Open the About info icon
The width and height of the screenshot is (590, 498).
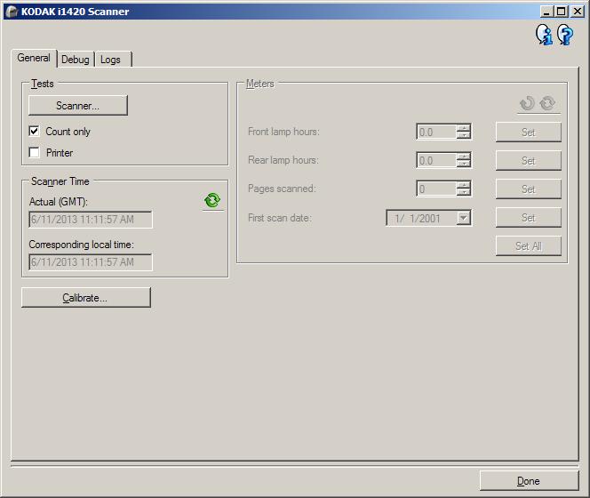pyautogui.click(x=544, y=35)
